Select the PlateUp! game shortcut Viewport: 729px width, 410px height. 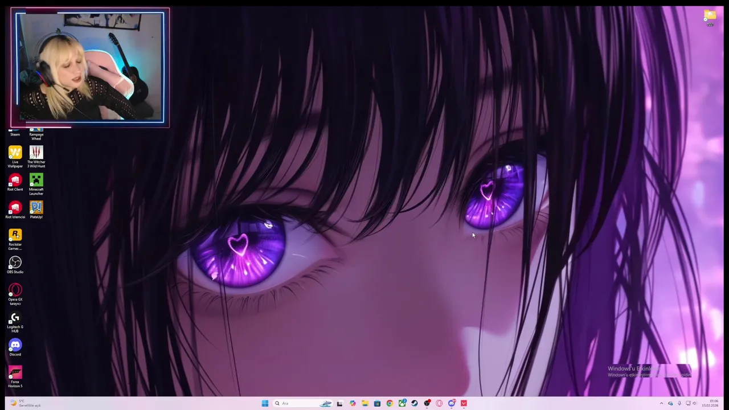pos(36,210)
